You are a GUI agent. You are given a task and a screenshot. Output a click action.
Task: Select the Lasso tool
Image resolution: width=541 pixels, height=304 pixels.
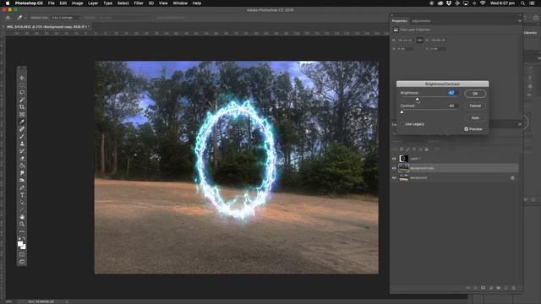[22, 92]
